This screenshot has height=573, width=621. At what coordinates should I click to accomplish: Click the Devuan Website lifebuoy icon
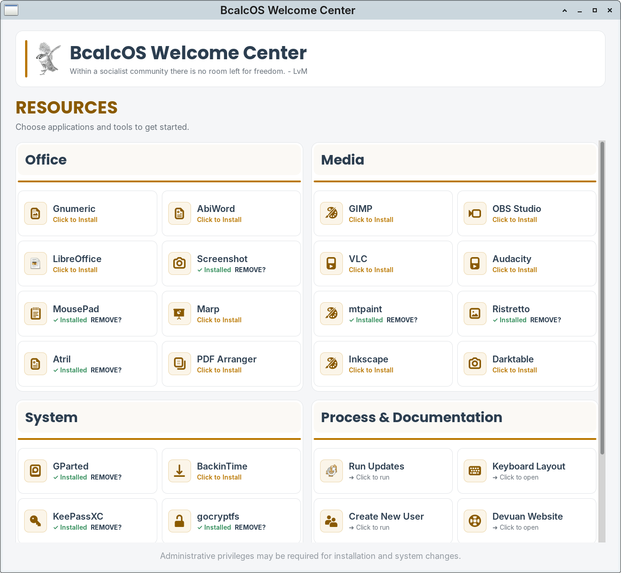pos(475,521)
